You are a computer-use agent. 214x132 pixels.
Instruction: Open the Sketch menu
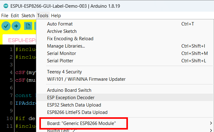click(x=28, y=16)
